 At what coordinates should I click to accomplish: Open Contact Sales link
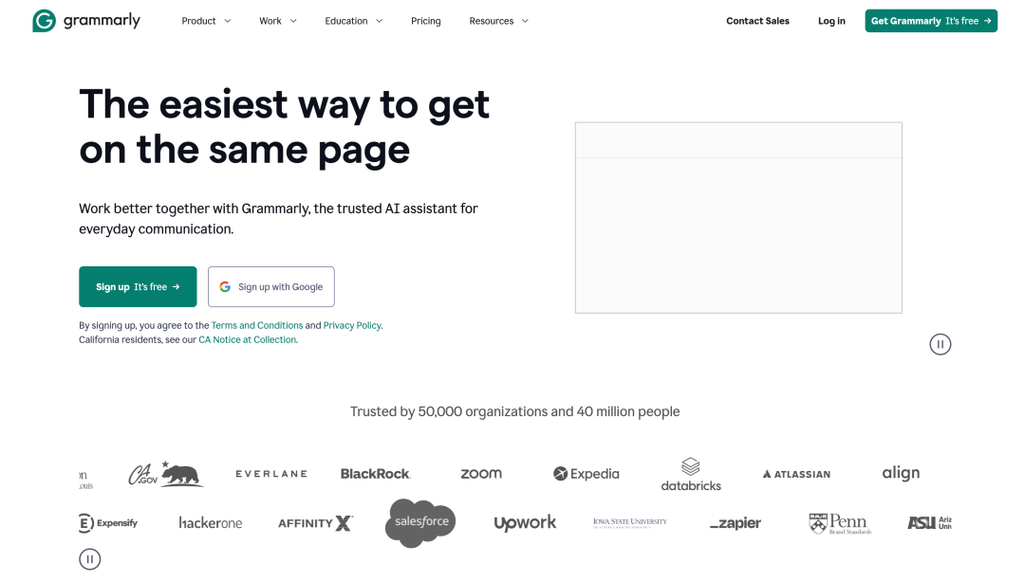coord(757,21)
